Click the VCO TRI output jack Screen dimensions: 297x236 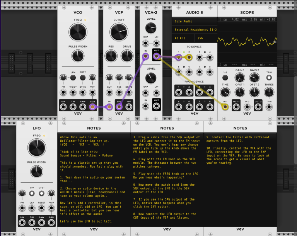point(73,107)
